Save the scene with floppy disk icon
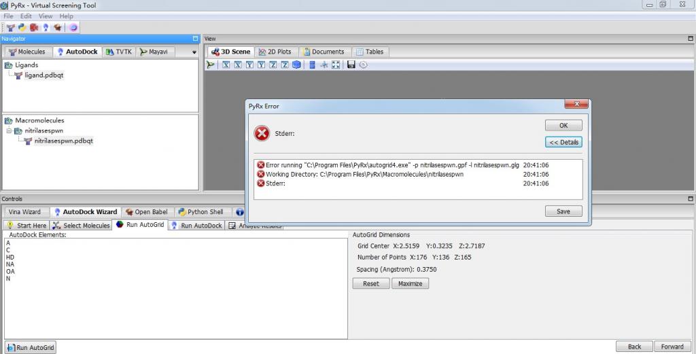This screenshot has width=696, height=354. click(x=351, y=65)
